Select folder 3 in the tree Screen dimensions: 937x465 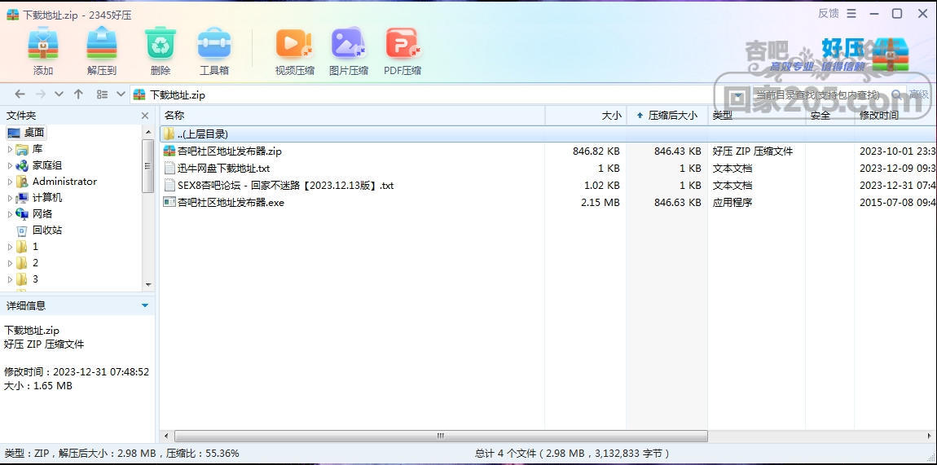pos(35,279)
